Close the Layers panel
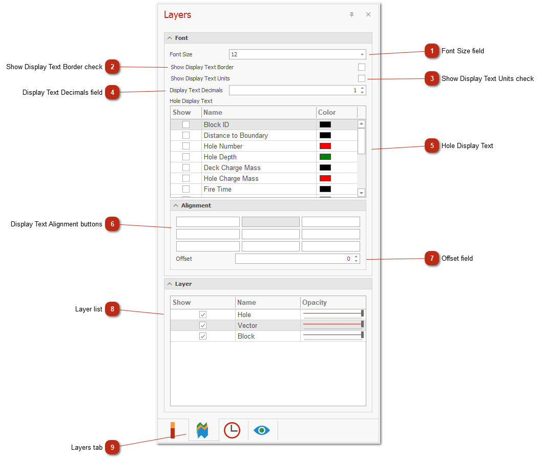Viewport: 542px width, 460px height. pos(368,15)
